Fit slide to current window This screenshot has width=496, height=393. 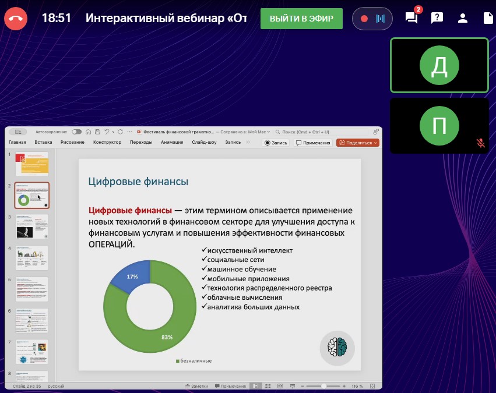pos(374,386)
